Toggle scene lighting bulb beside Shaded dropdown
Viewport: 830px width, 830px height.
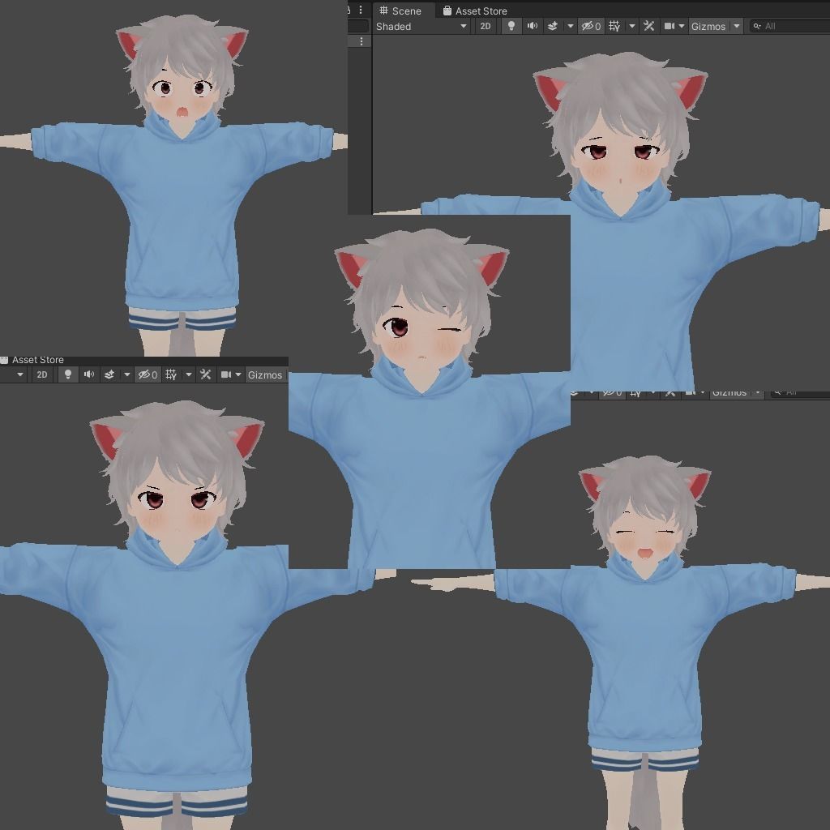pos(511,26)
